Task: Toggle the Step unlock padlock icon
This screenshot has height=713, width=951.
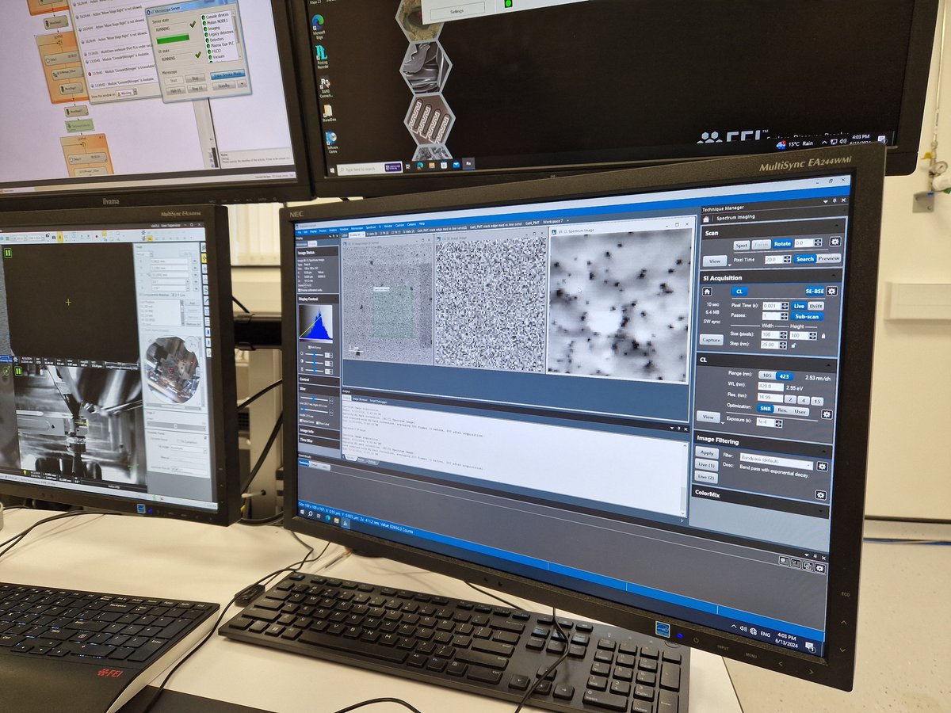Action: pyautogui.click(x=793, y=345)
